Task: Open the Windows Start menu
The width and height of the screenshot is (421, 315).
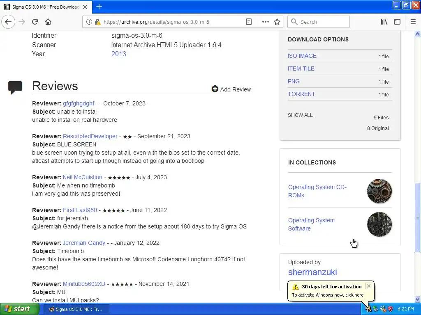Action: coord(19,309)
